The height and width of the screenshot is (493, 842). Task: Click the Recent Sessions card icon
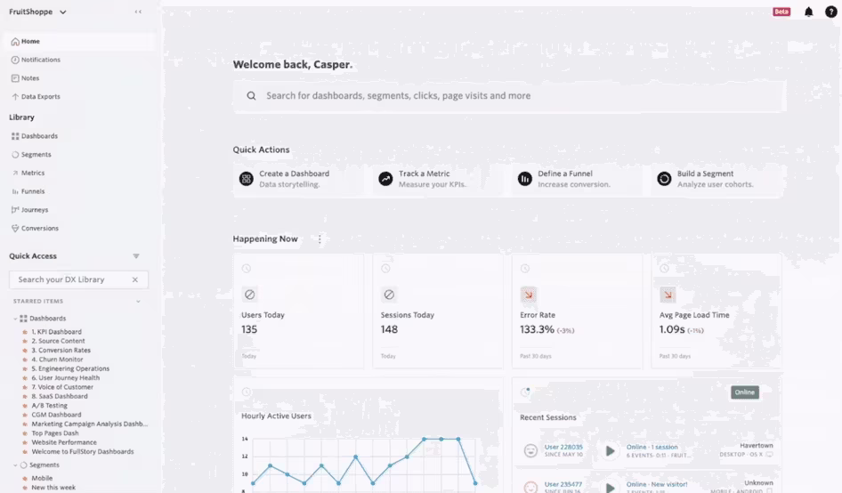[x=526, y=392]
